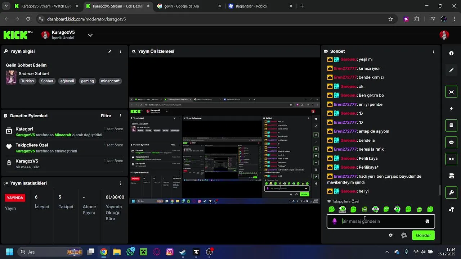Viewport: 461px width, 259px height.
Task: Click Eren272777's username on 'kırmızı iyidir' message
Action: [x=345, y=68]
